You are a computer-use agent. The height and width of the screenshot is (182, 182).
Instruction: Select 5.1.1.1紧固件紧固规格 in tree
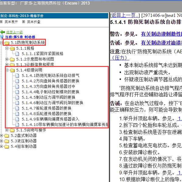point(43,54)
